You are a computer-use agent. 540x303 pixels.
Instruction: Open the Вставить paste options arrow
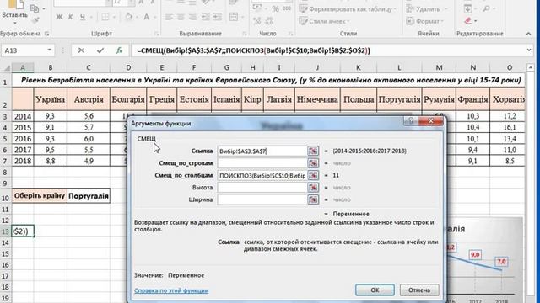point(15,23)
